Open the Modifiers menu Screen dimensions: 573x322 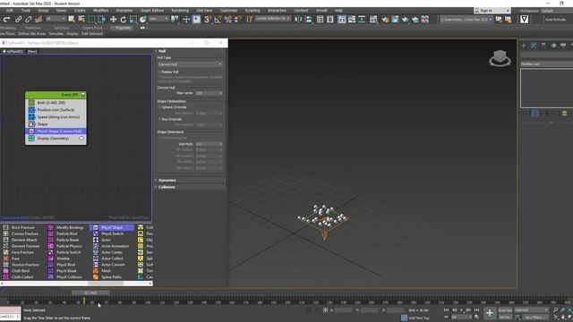100,11
